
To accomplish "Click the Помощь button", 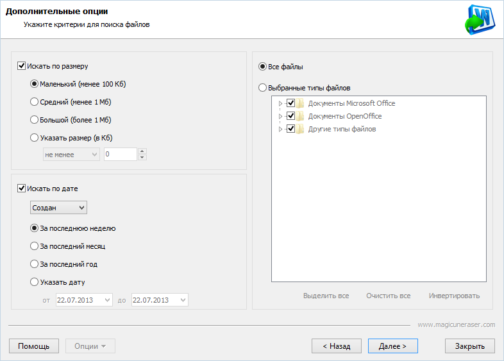I will point(34,346).
